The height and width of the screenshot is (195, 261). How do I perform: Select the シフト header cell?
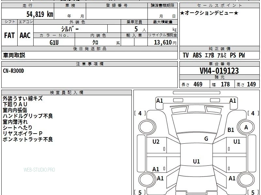pos(9,22)
